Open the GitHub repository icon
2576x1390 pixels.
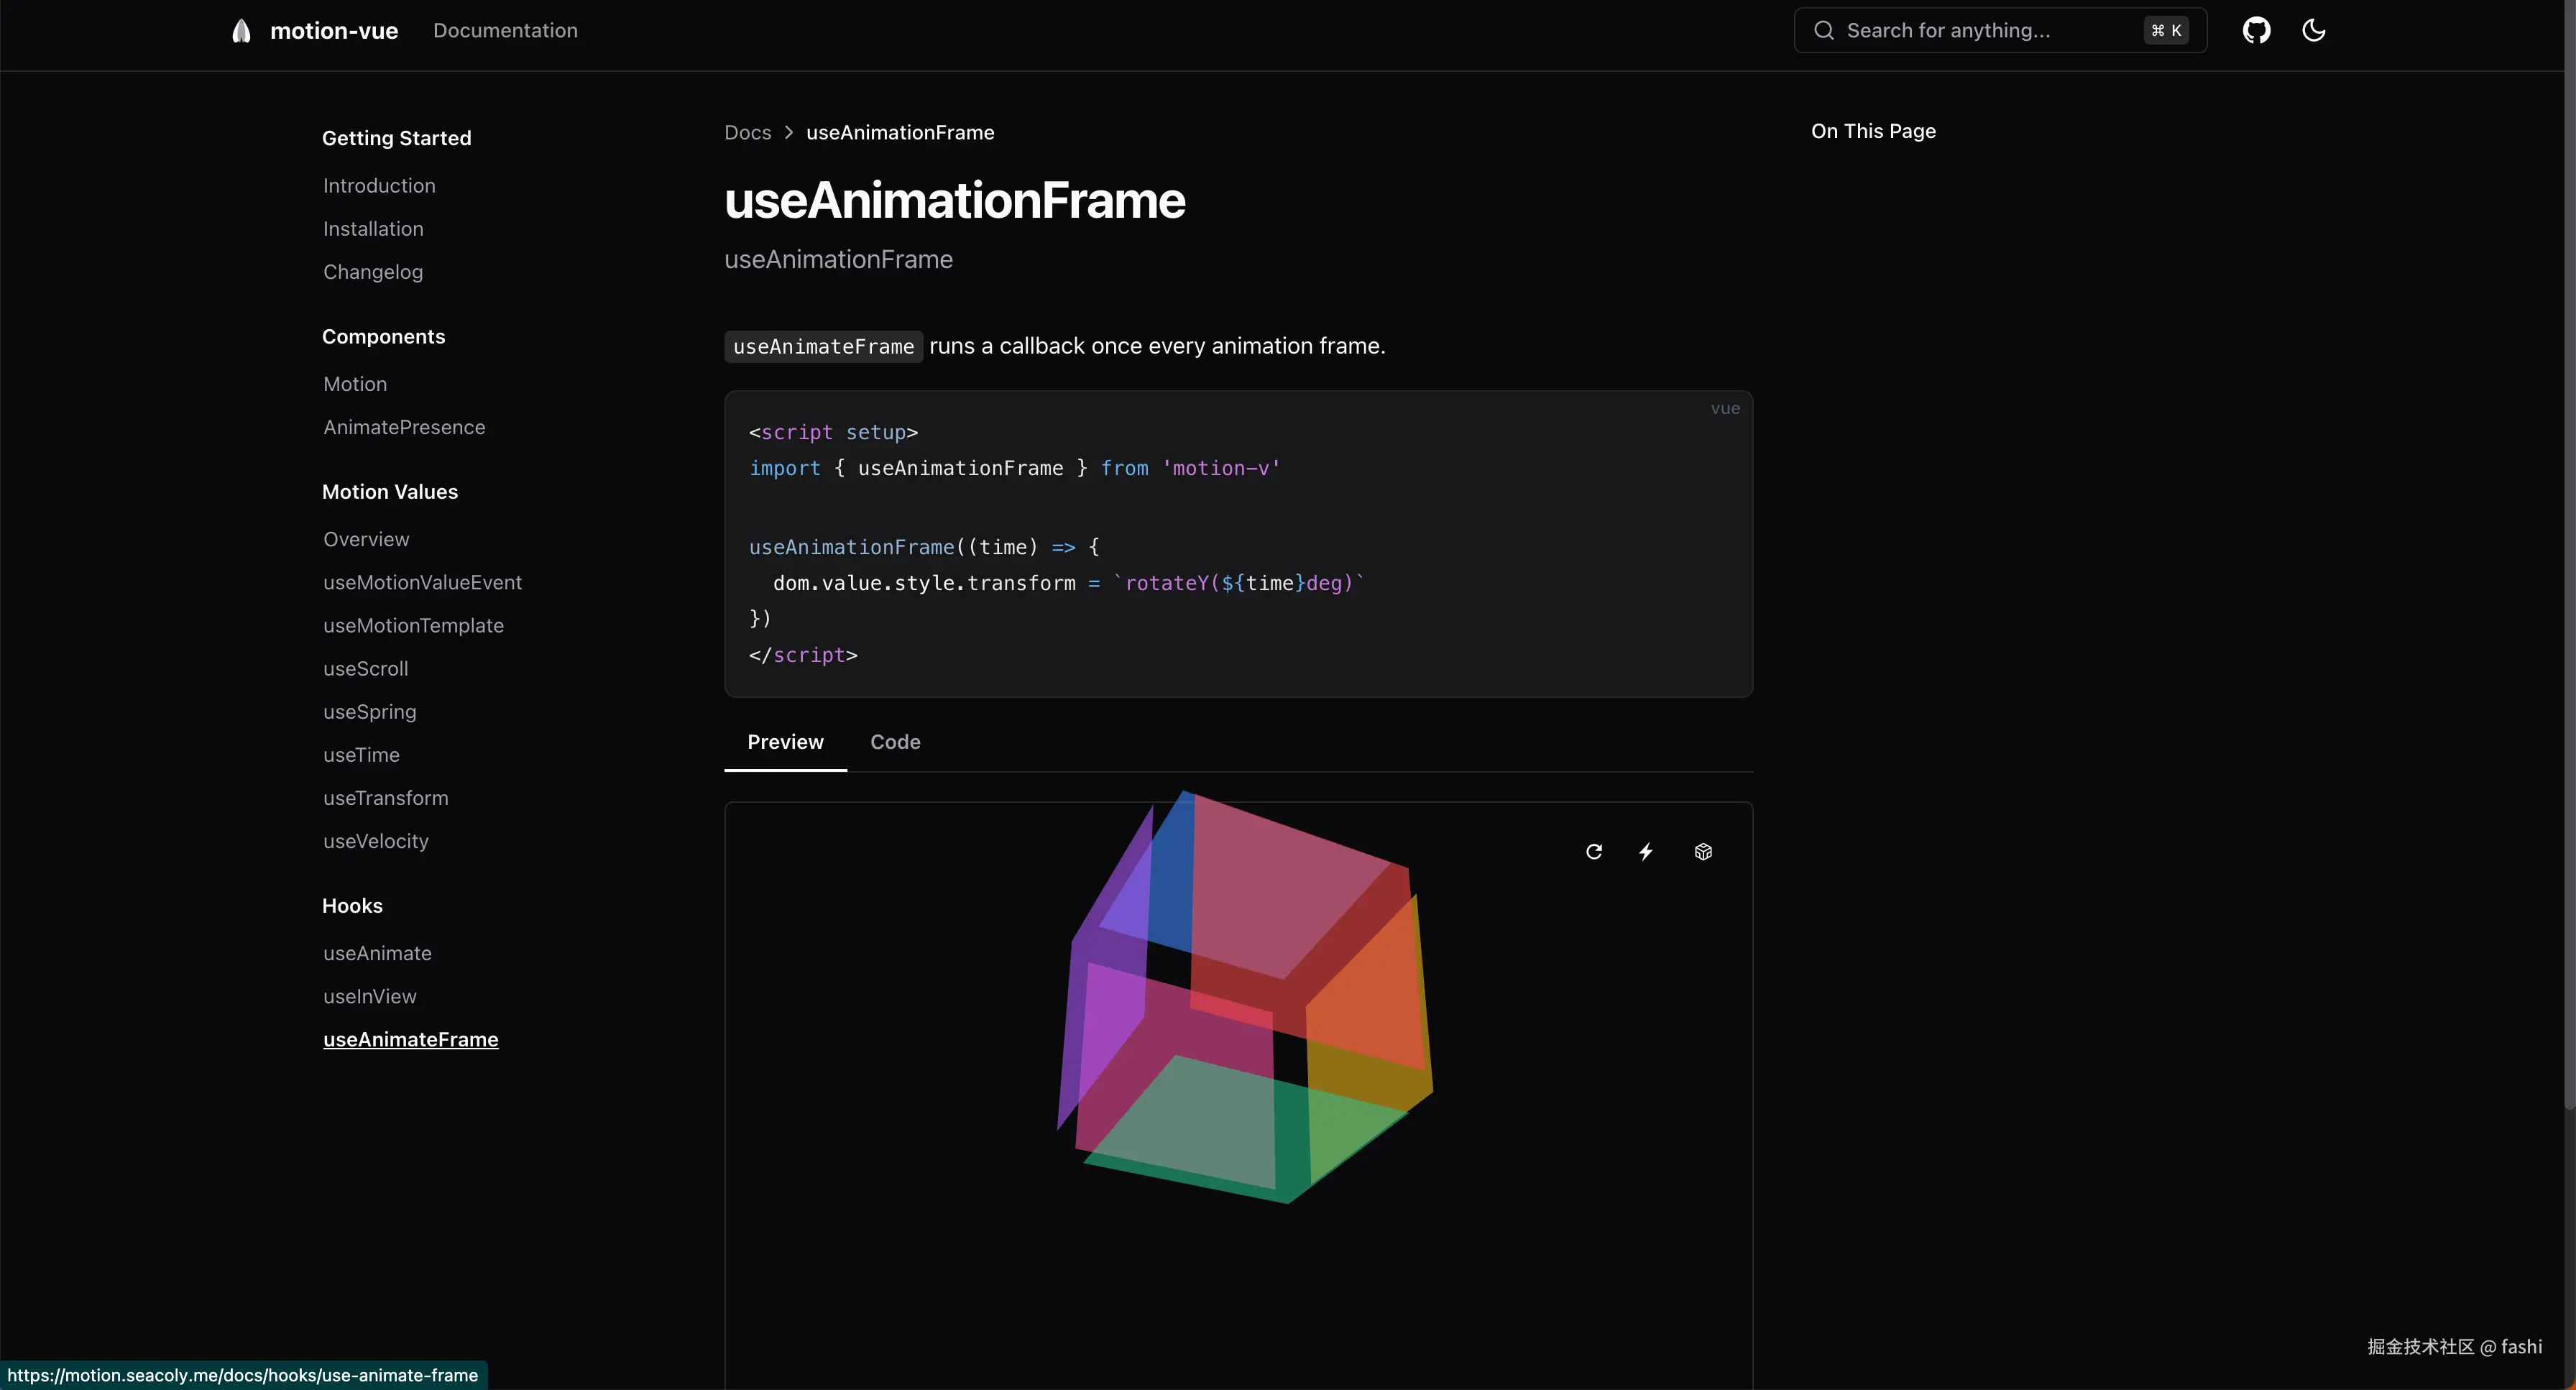pos(2256,30)
